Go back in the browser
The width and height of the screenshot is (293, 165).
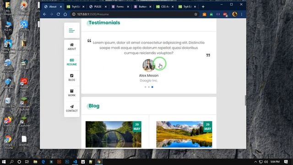click(44, 14)
